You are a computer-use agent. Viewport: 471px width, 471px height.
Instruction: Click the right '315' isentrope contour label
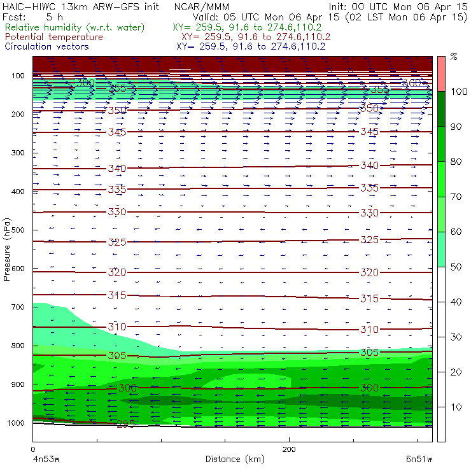coord(369,299)
